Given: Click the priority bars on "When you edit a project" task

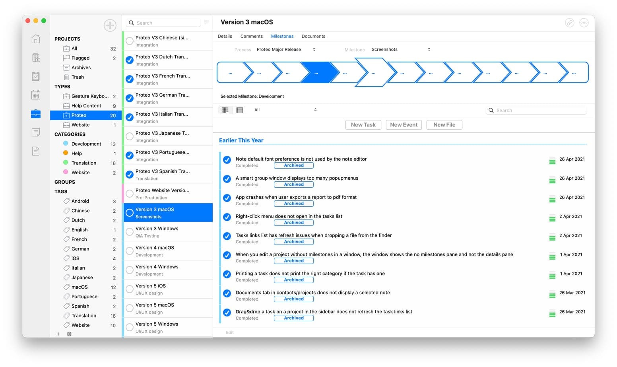Looking at the screenshot, I should click(552, 255).
